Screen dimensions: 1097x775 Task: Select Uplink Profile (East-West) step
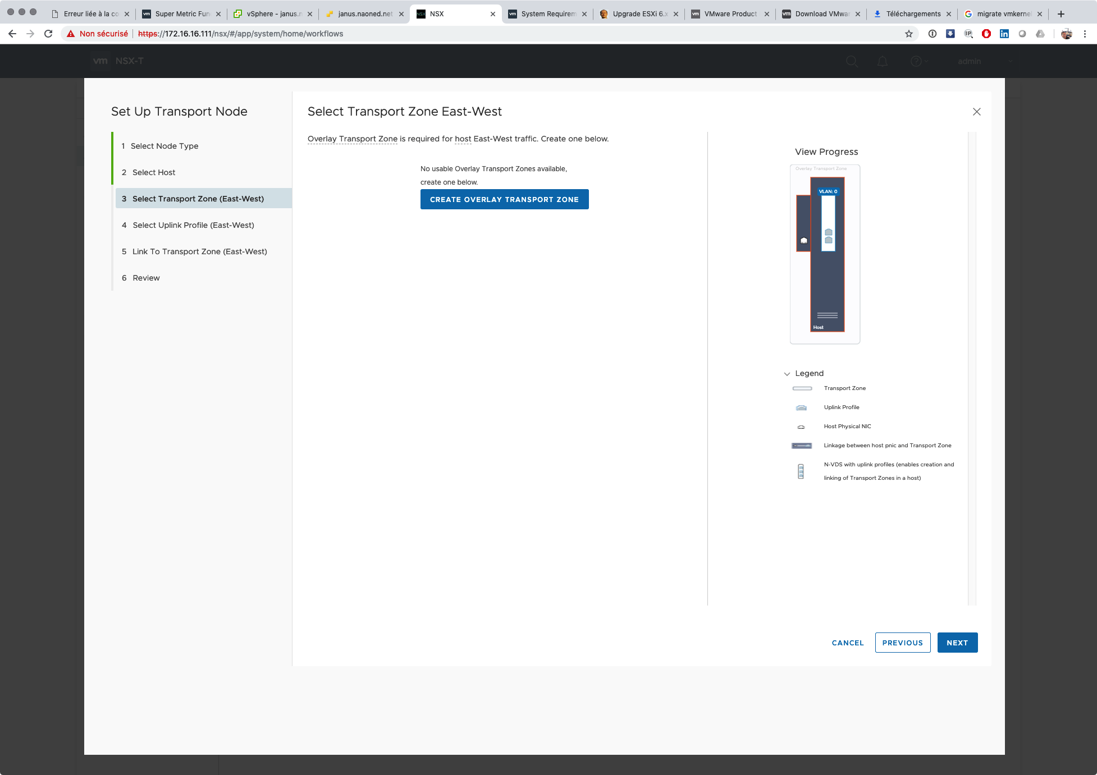tap(193, 225)
